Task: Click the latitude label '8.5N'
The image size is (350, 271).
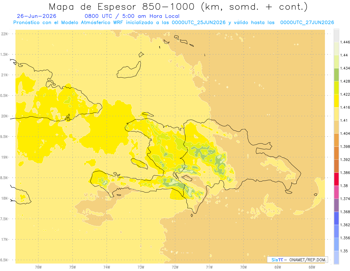Action: 4,178
